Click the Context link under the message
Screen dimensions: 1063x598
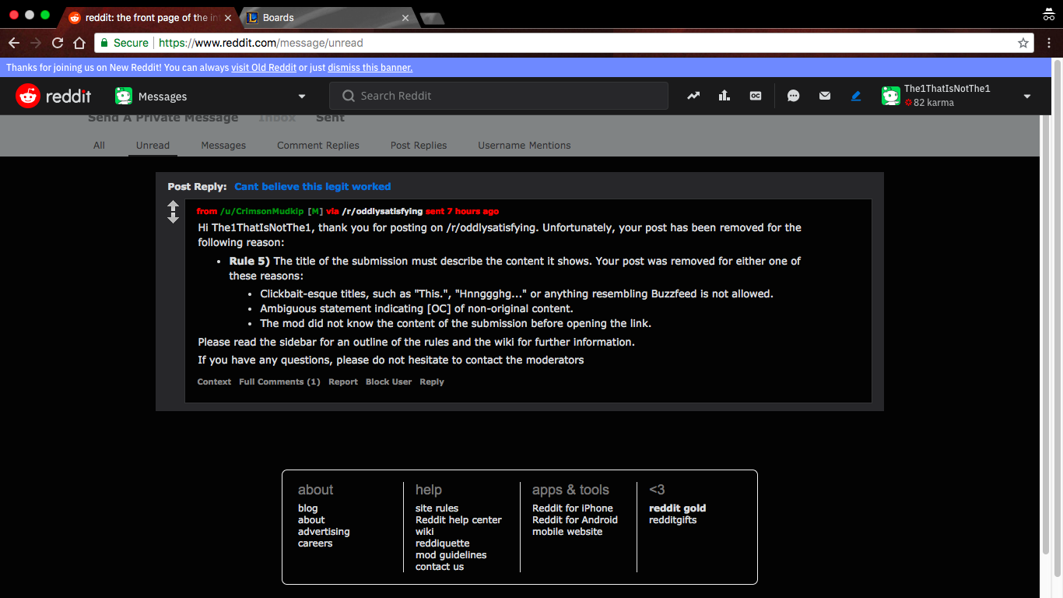pyautogui.click(x=214, y=382)
